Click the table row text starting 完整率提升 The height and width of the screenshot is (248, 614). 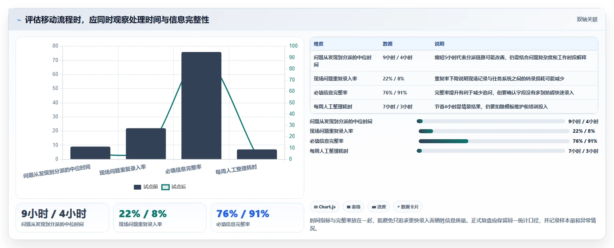click(504, 93)
